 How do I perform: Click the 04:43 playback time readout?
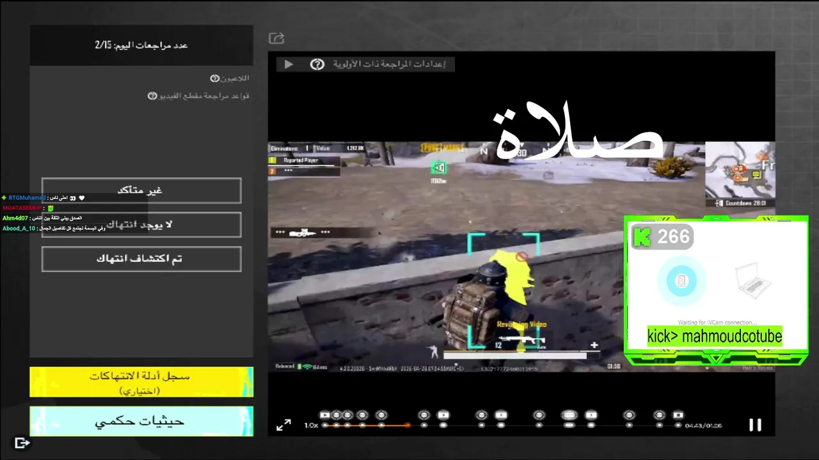coord(703,425)
